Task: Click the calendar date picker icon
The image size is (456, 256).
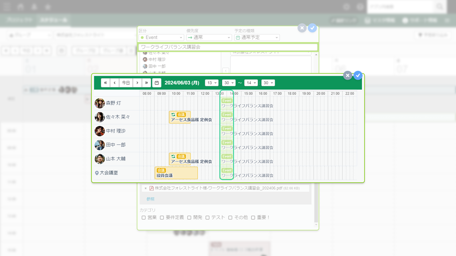Action: point(156,83)
